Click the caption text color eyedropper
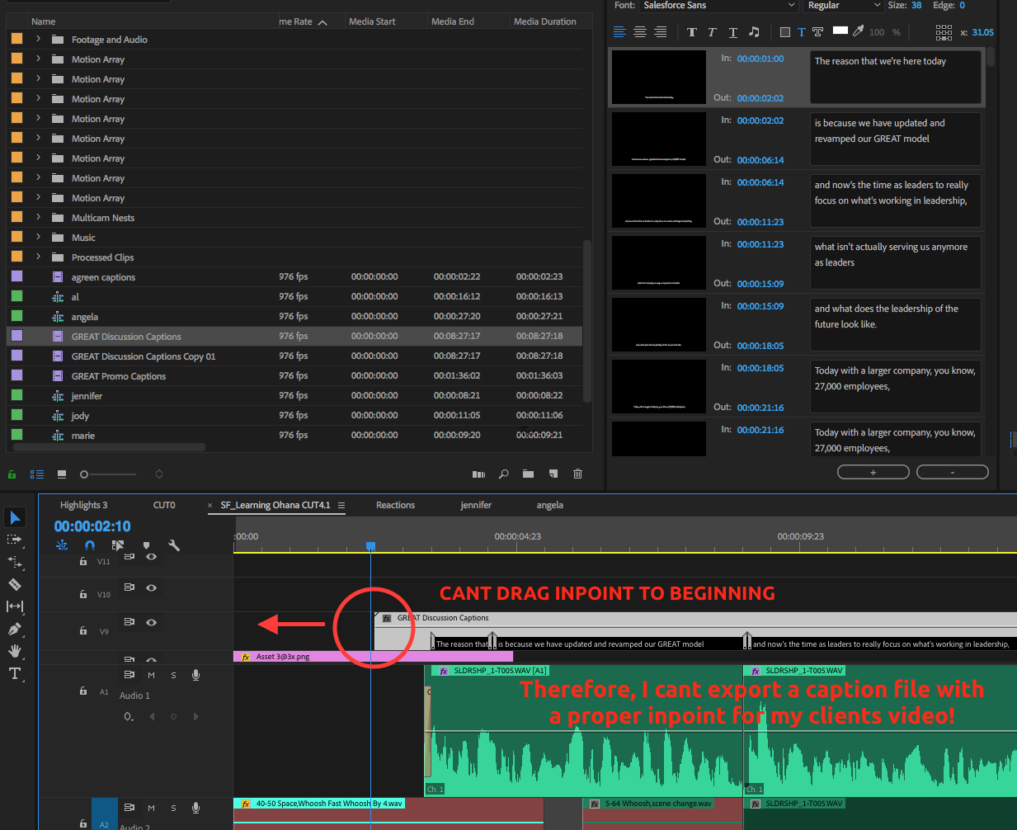This screenshot has height=830, width=1017. click(859, 31)
